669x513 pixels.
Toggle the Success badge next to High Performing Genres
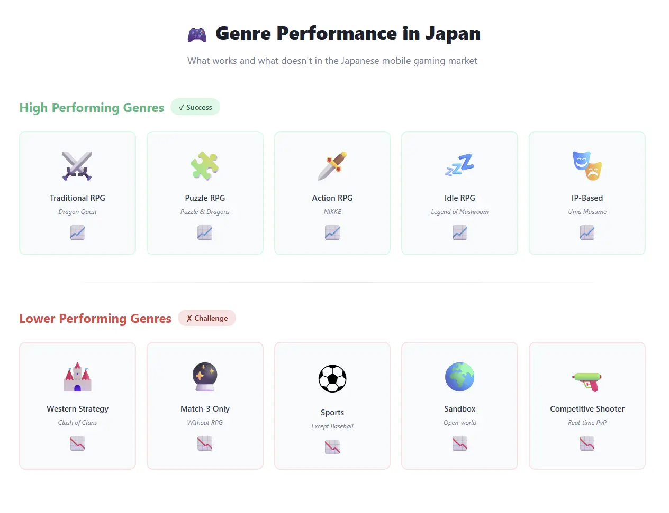[195, 107]
